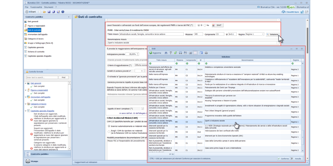Click the new blank document icon

click(40, 12)
